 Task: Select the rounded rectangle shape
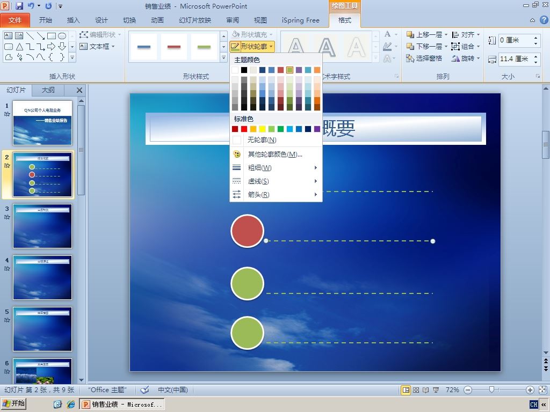[x=9, y=47]
